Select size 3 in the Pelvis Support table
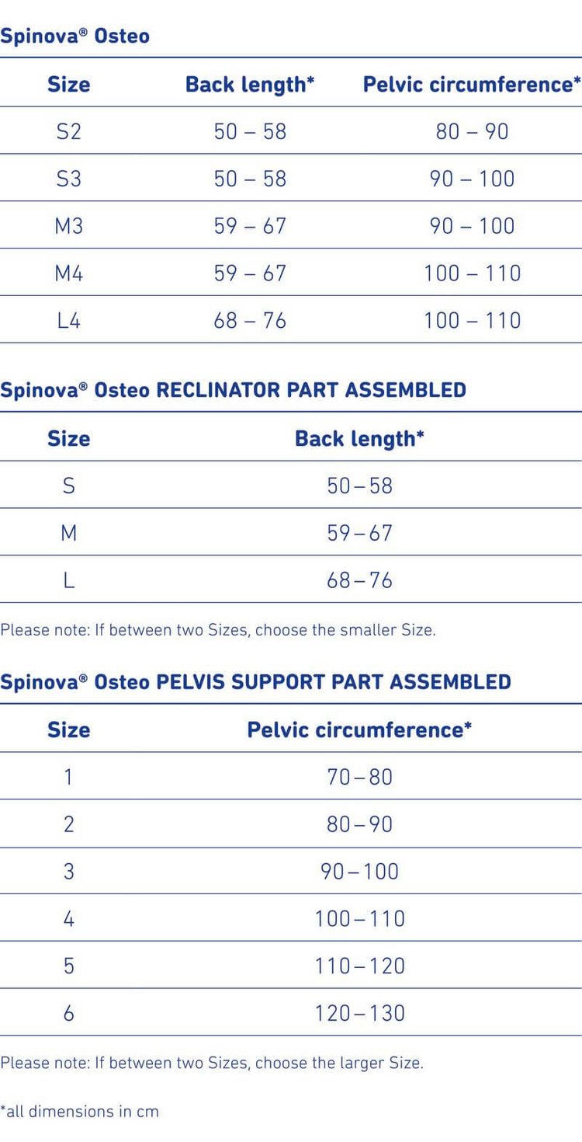Screen dimensions: 582x1142 point(68,872)
